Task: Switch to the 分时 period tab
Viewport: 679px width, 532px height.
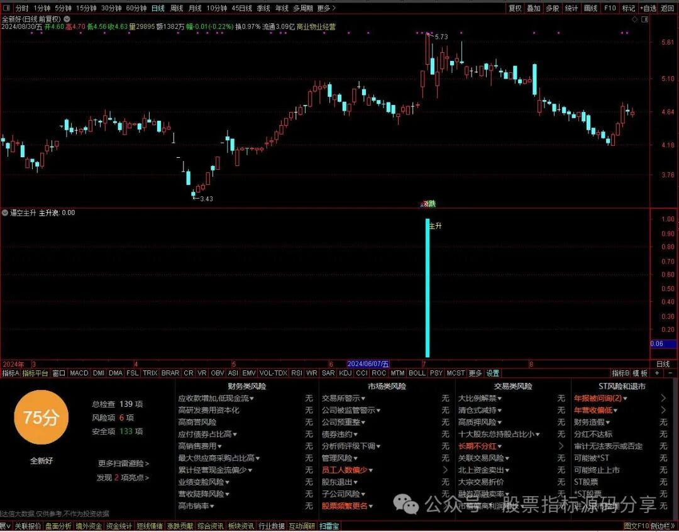Action: tap(22, 8)
